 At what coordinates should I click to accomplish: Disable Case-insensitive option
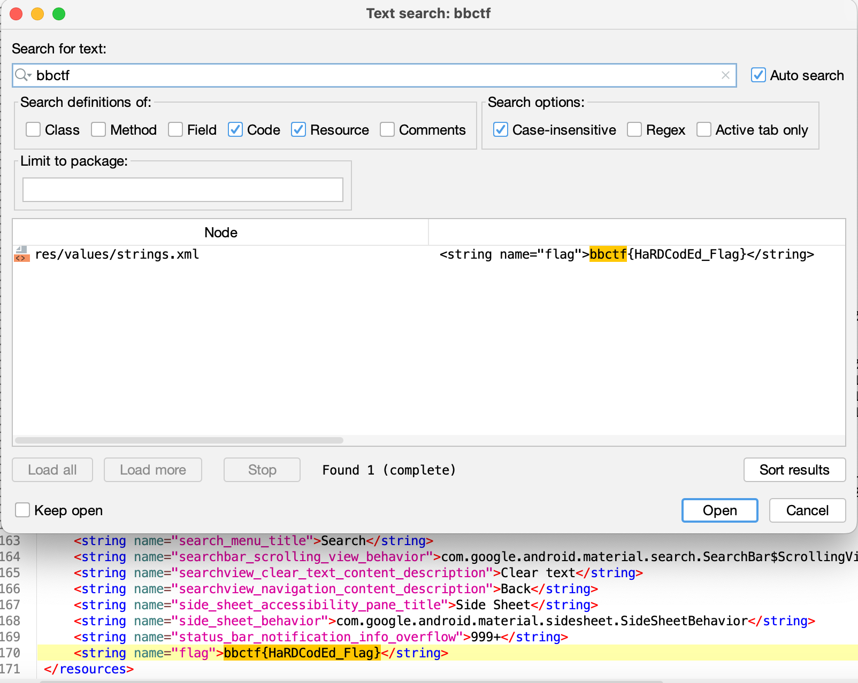click(501, 130)
